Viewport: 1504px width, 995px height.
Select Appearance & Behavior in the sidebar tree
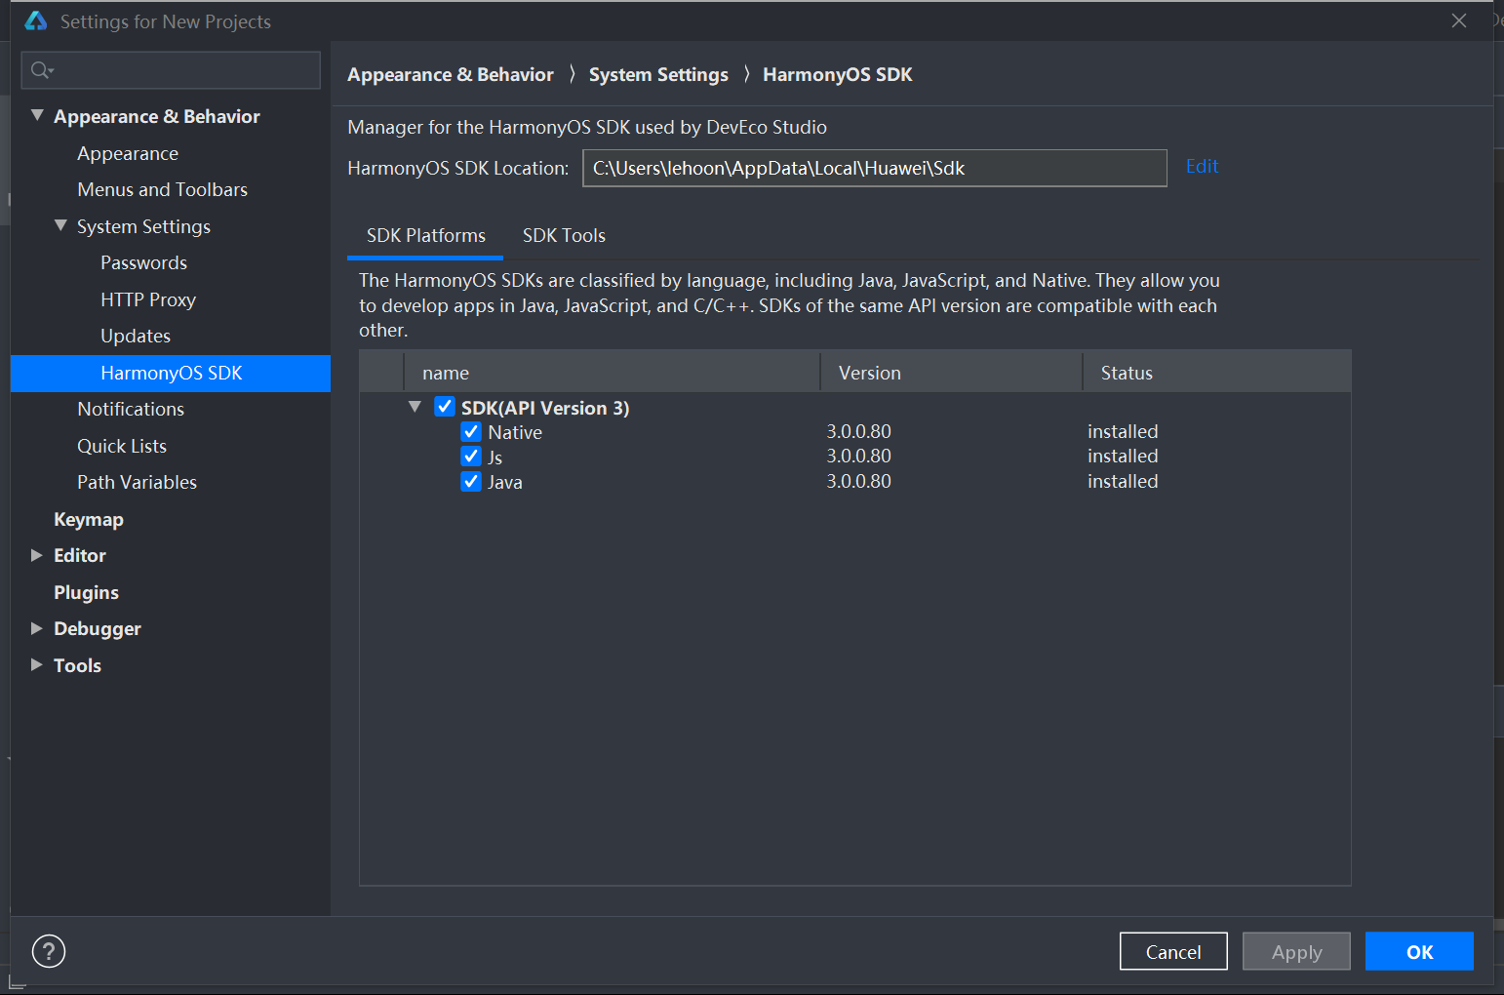157,116
